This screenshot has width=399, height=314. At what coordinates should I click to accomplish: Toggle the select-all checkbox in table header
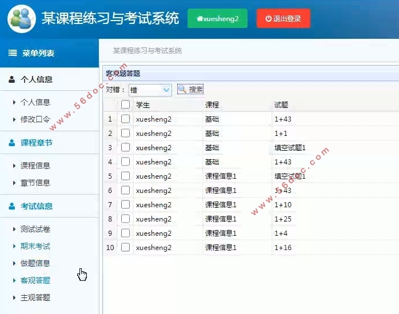click(125, 104)
